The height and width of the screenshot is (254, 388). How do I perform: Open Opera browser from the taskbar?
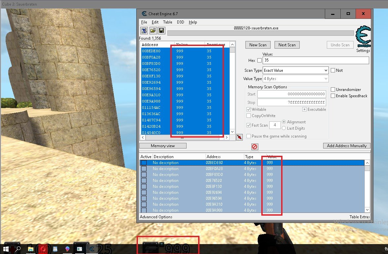coord(43,249)
